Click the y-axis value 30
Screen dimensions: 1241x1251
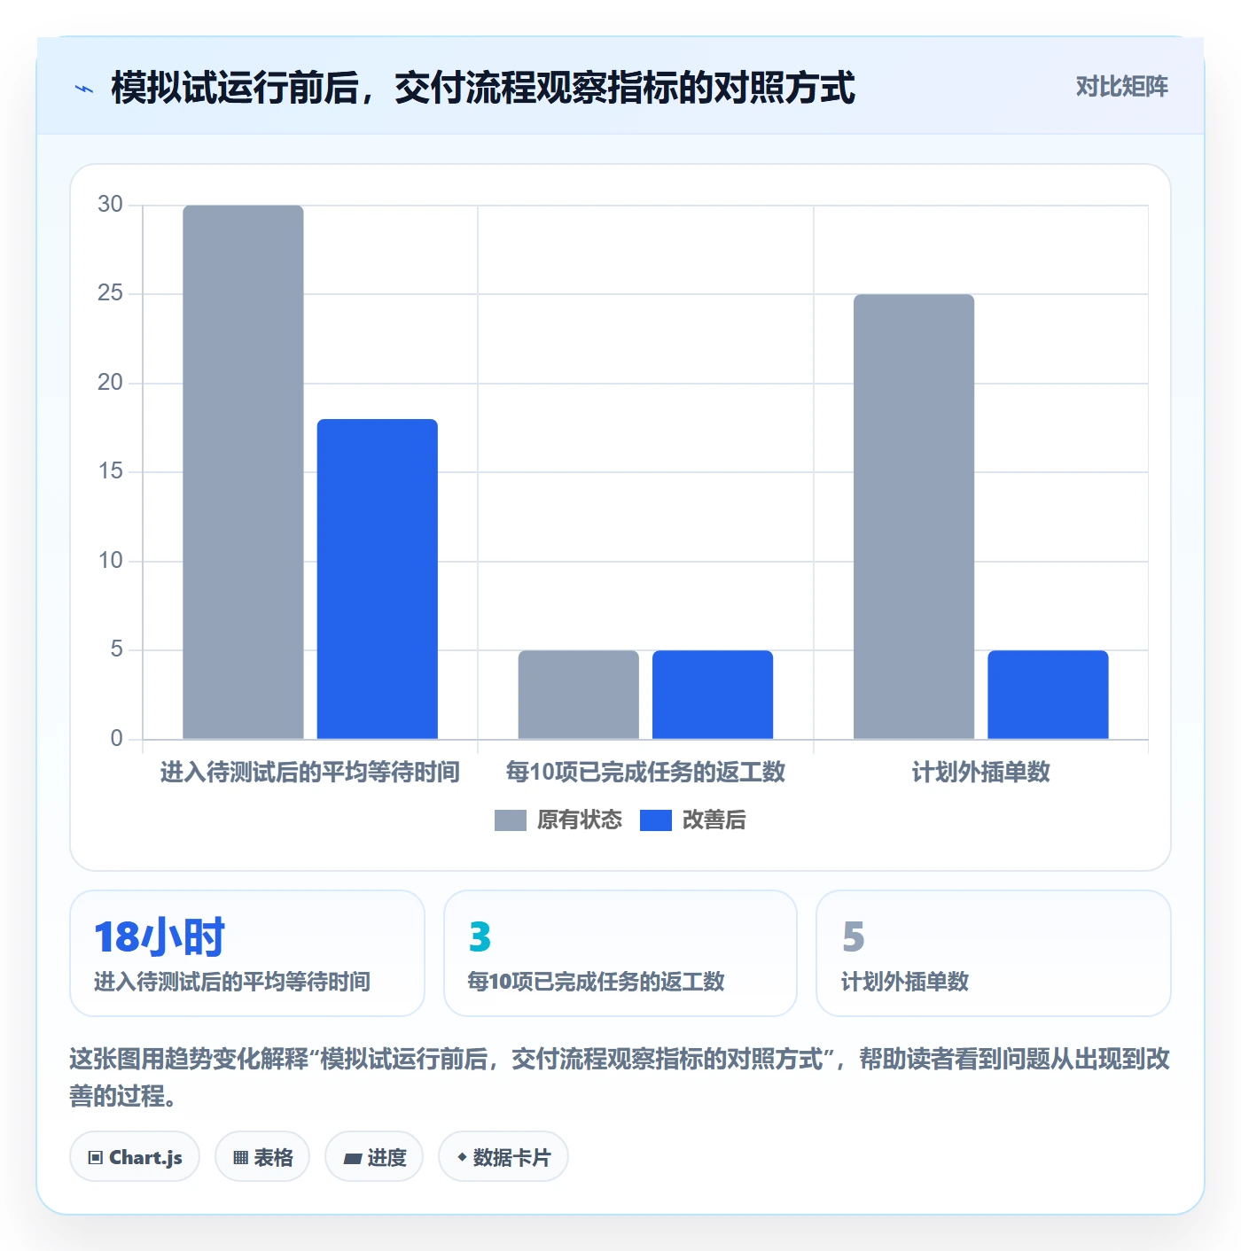coord(111,205)
